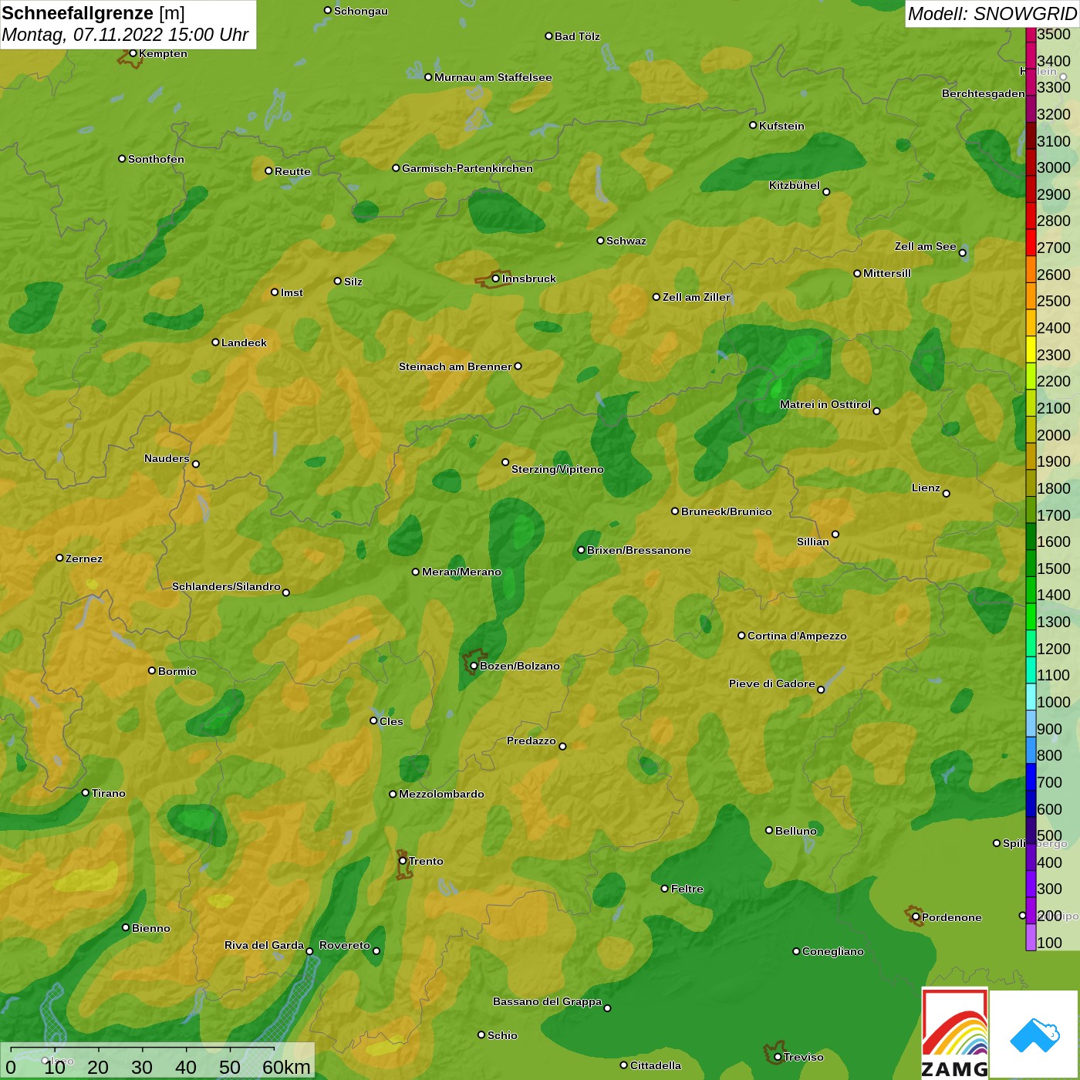Screen dimensions: 1080x1080
Task: Select the Tirano city marker dot
Action: click(x=86, y=793)
